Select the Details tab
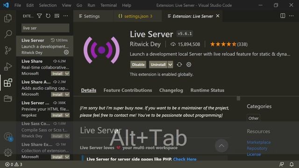This screenshot has height=168, width=299. [x=88, y=90]
